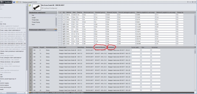197x94 pixels.
Task: Click the Skok column header
Action: [x=74, y=12]
